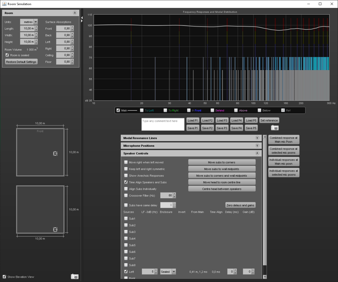Uncheck Time Align Speakers and Subs
Screen dimensions: 338x282
tap(126, 182)
